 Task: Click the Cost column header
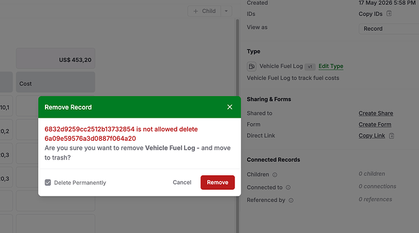coord(56,82)
